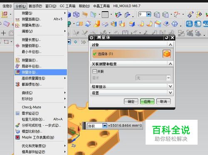This screenshot has width=208, height=155.
Task: Open the 中磊工具箱 menu
Action: 102,6
